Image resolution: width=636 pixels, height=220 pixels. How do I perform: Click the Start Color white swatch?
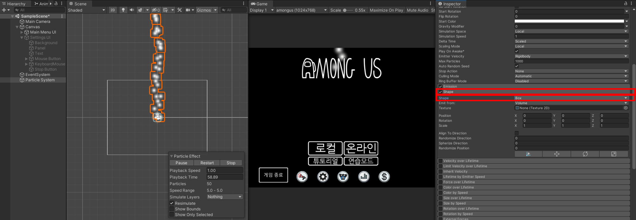[569, 21]
